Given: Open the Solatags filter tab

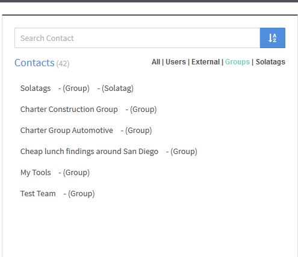Looking at the screenshot, I should 270,62.
